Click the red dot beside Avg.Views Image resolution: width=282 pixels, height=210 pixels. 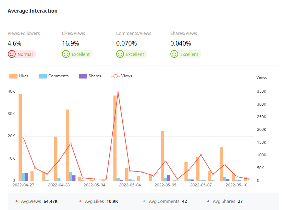click(17, 201)
